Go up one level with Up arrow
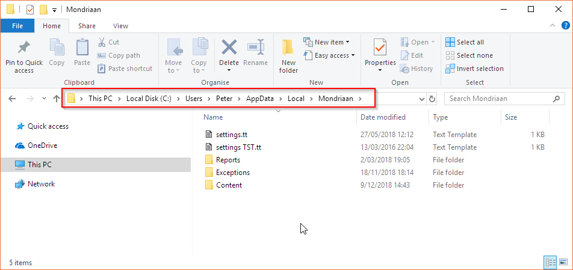 [x=57, y=99]
